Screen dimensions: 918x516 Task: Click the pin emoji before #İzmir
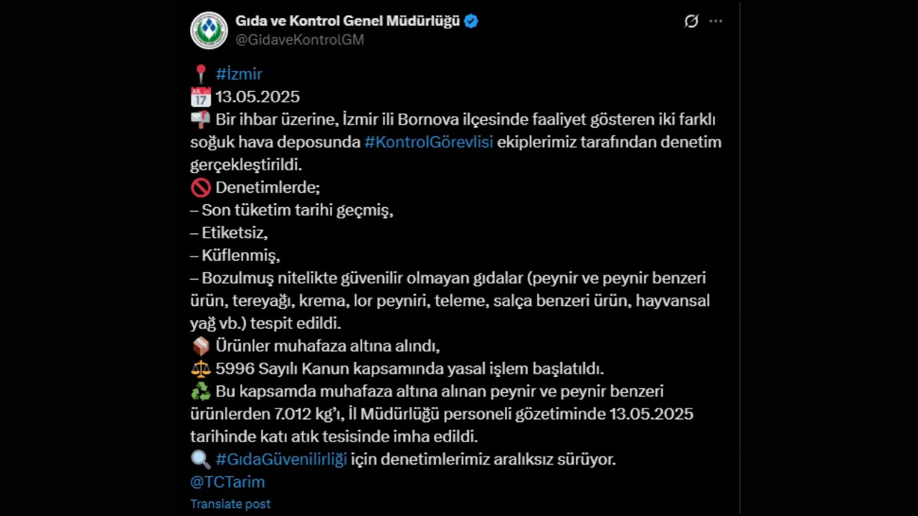tap(201, 73)
